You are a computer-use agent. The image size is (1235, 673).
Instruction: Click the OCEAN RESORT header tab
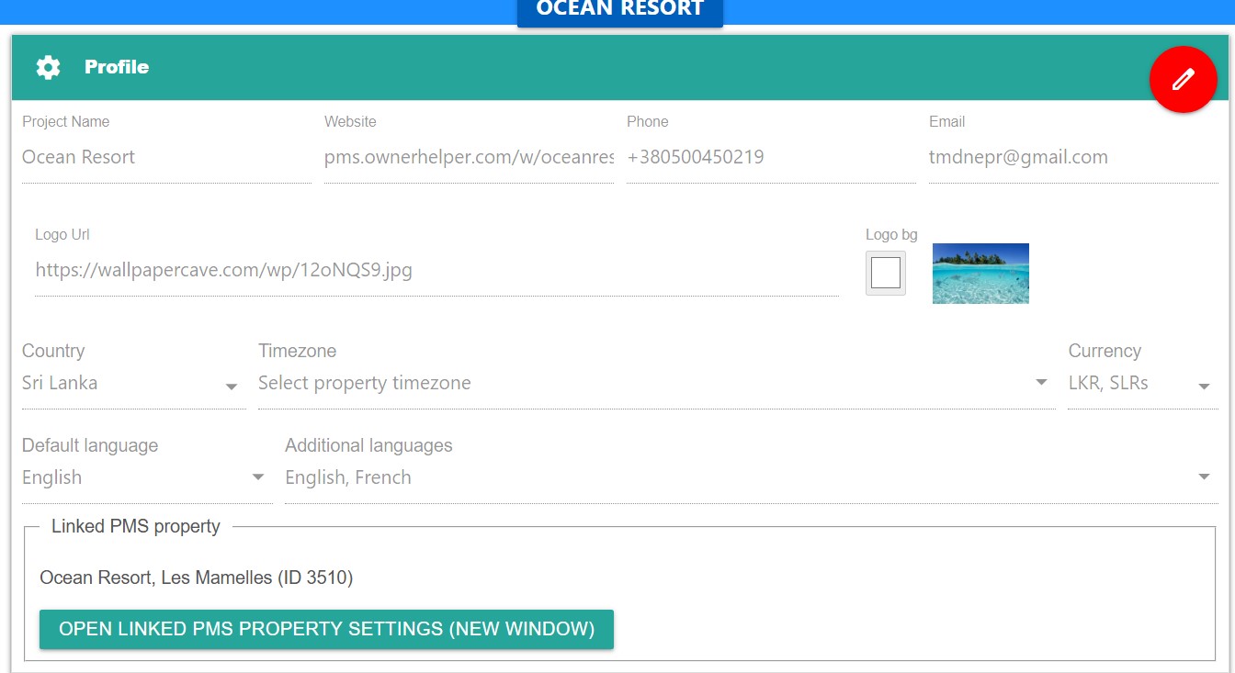620,11
